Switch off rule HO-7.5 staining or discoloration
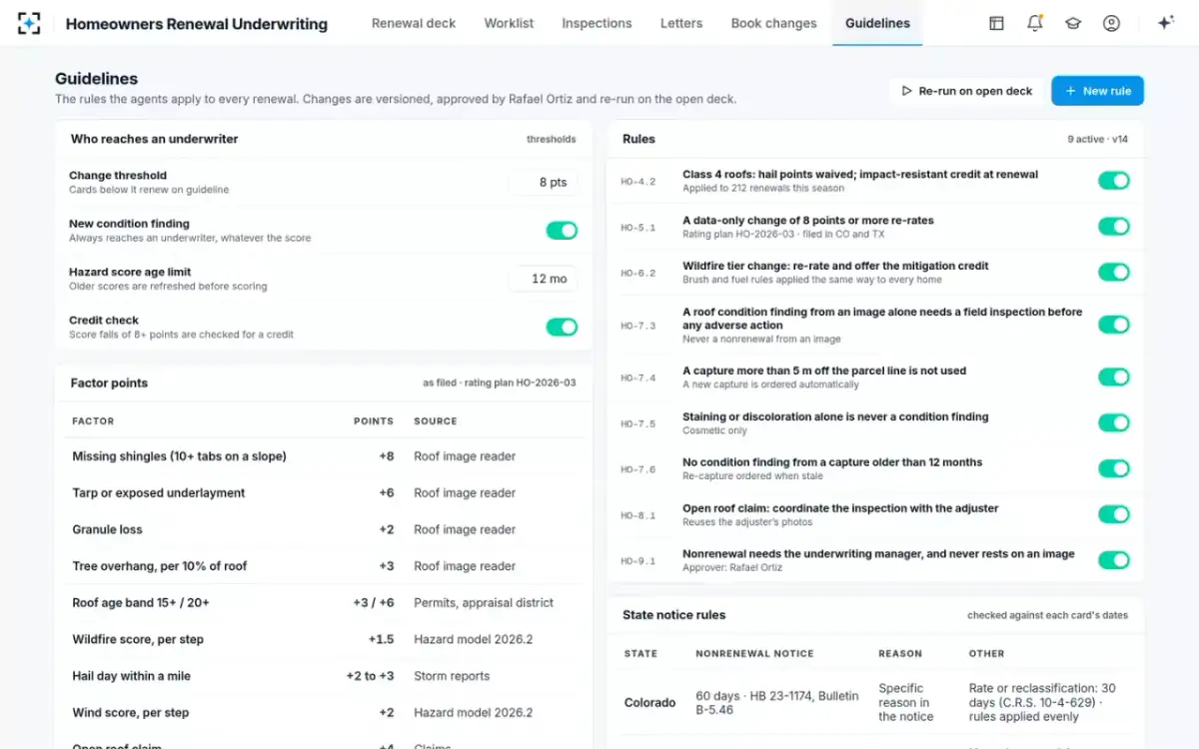This screenshot has height=749, width=1199. pos(1114,422)
